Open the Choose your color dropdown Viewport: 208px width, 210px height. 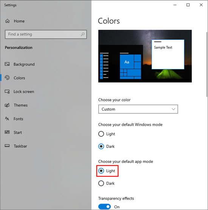[138, 109]
